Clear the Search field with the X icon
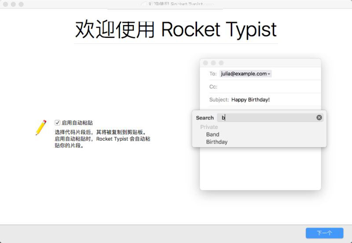Viewport: 352px width, 243px height. [x=319, y=118]
